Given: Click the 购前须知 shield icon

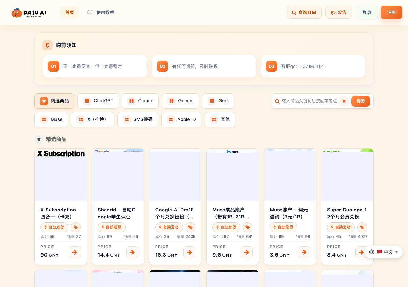Looking at the screenshot, I should (x=47, y=45).
